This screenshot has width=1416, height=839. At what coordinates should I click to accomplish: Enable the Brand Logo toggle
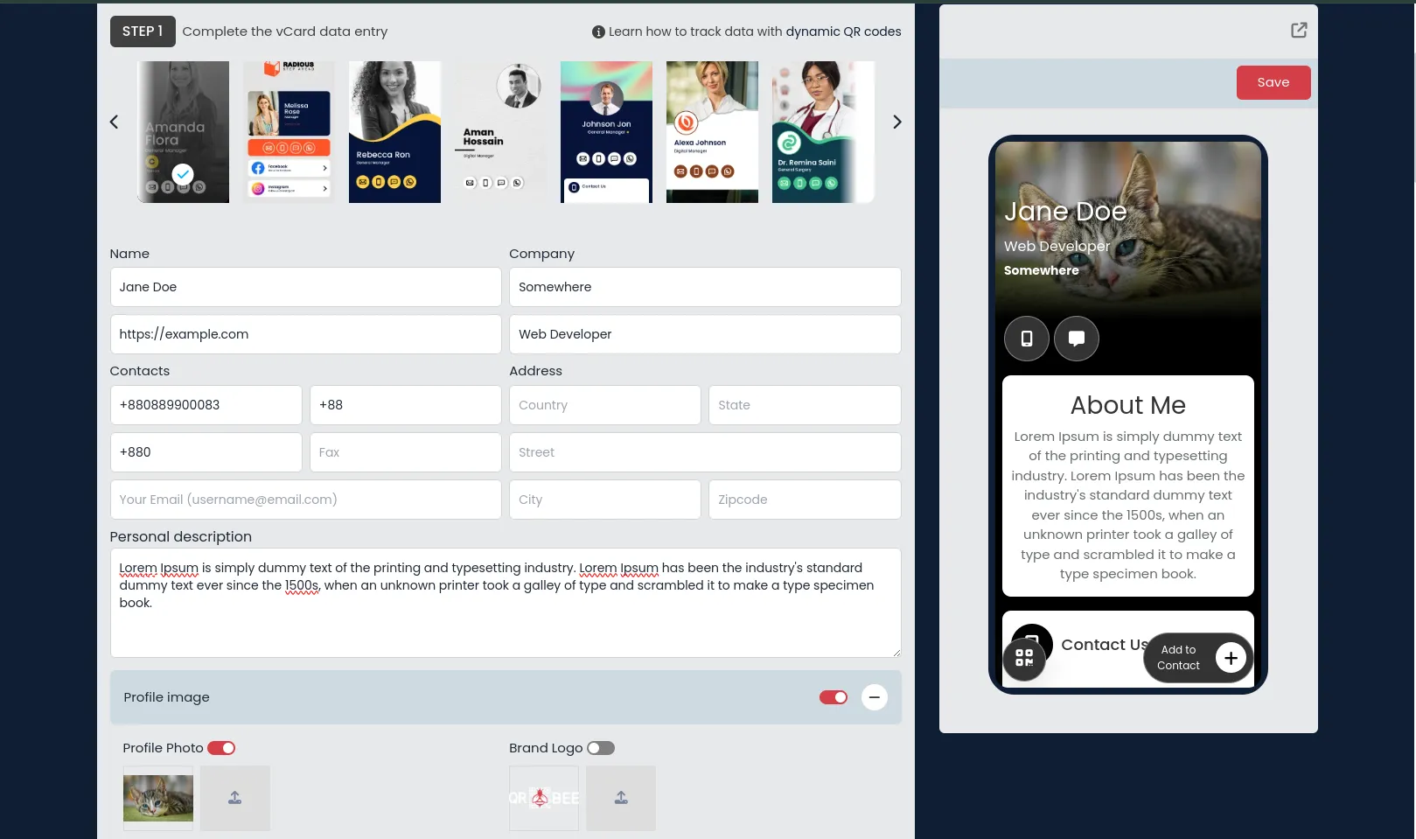click(x=601, y=748)
